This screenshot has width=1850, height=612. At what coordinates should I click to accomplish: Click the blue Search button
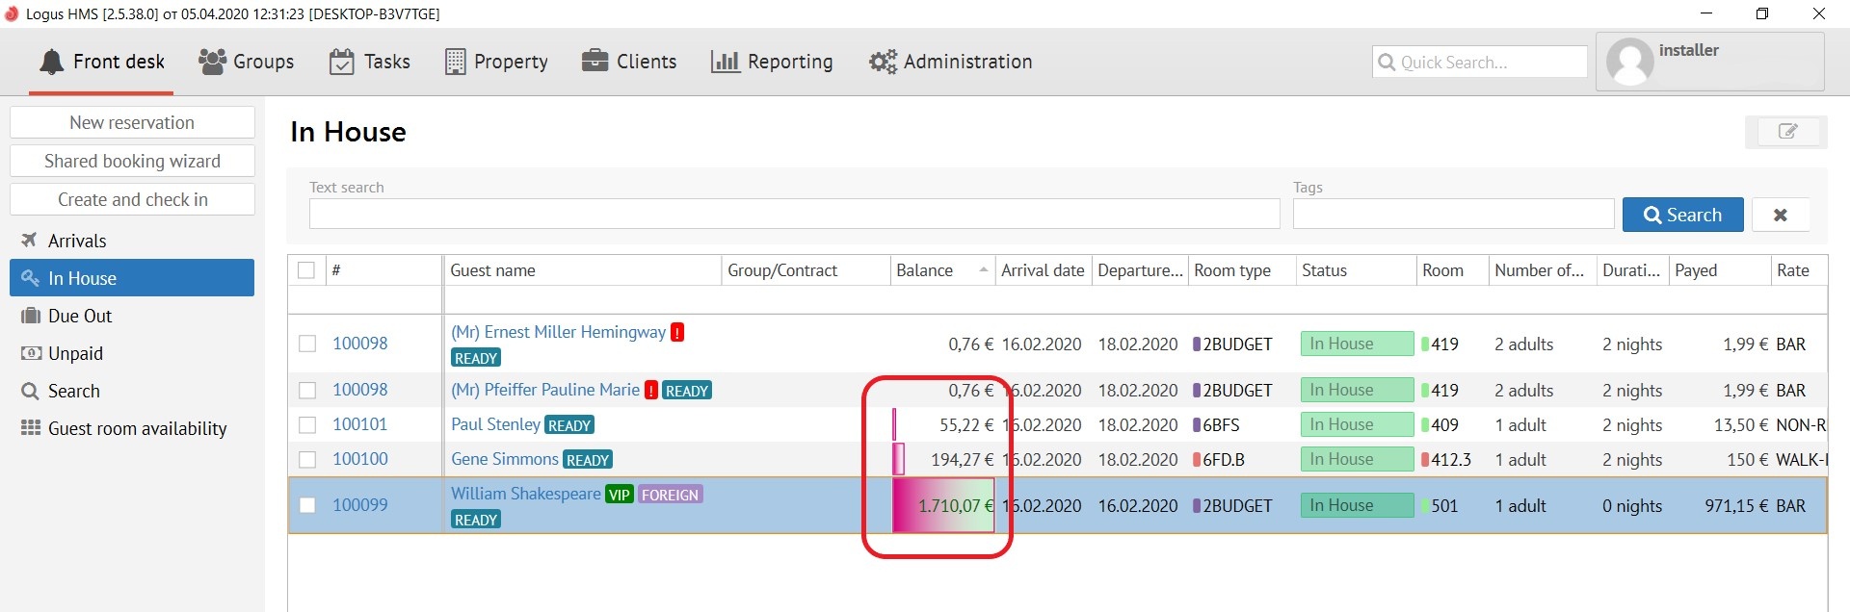pos(1682,215)
